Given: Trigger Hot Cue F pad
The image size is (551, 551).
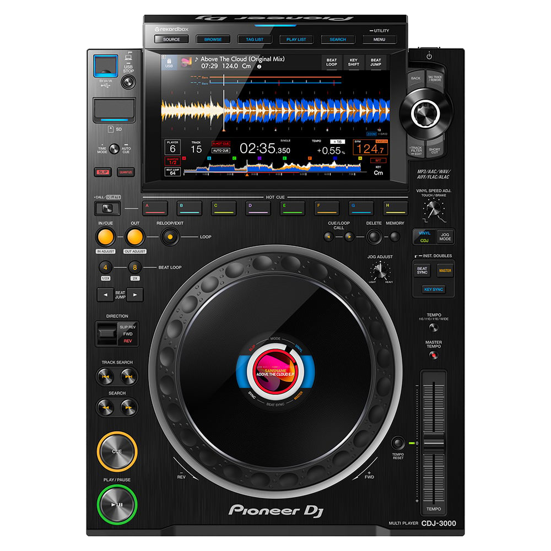Looking at the screenshot, I should click(x=327, y=208).
